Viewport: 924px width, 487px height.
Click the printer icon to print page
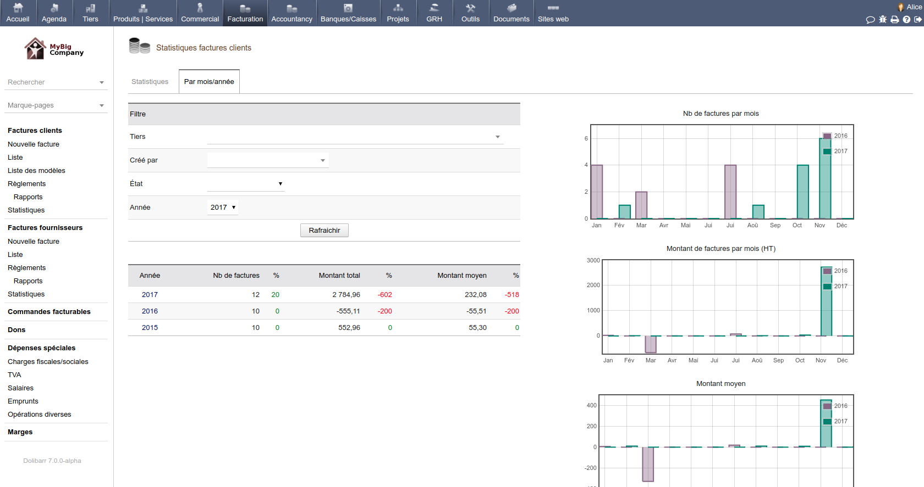tap(895, 20)
